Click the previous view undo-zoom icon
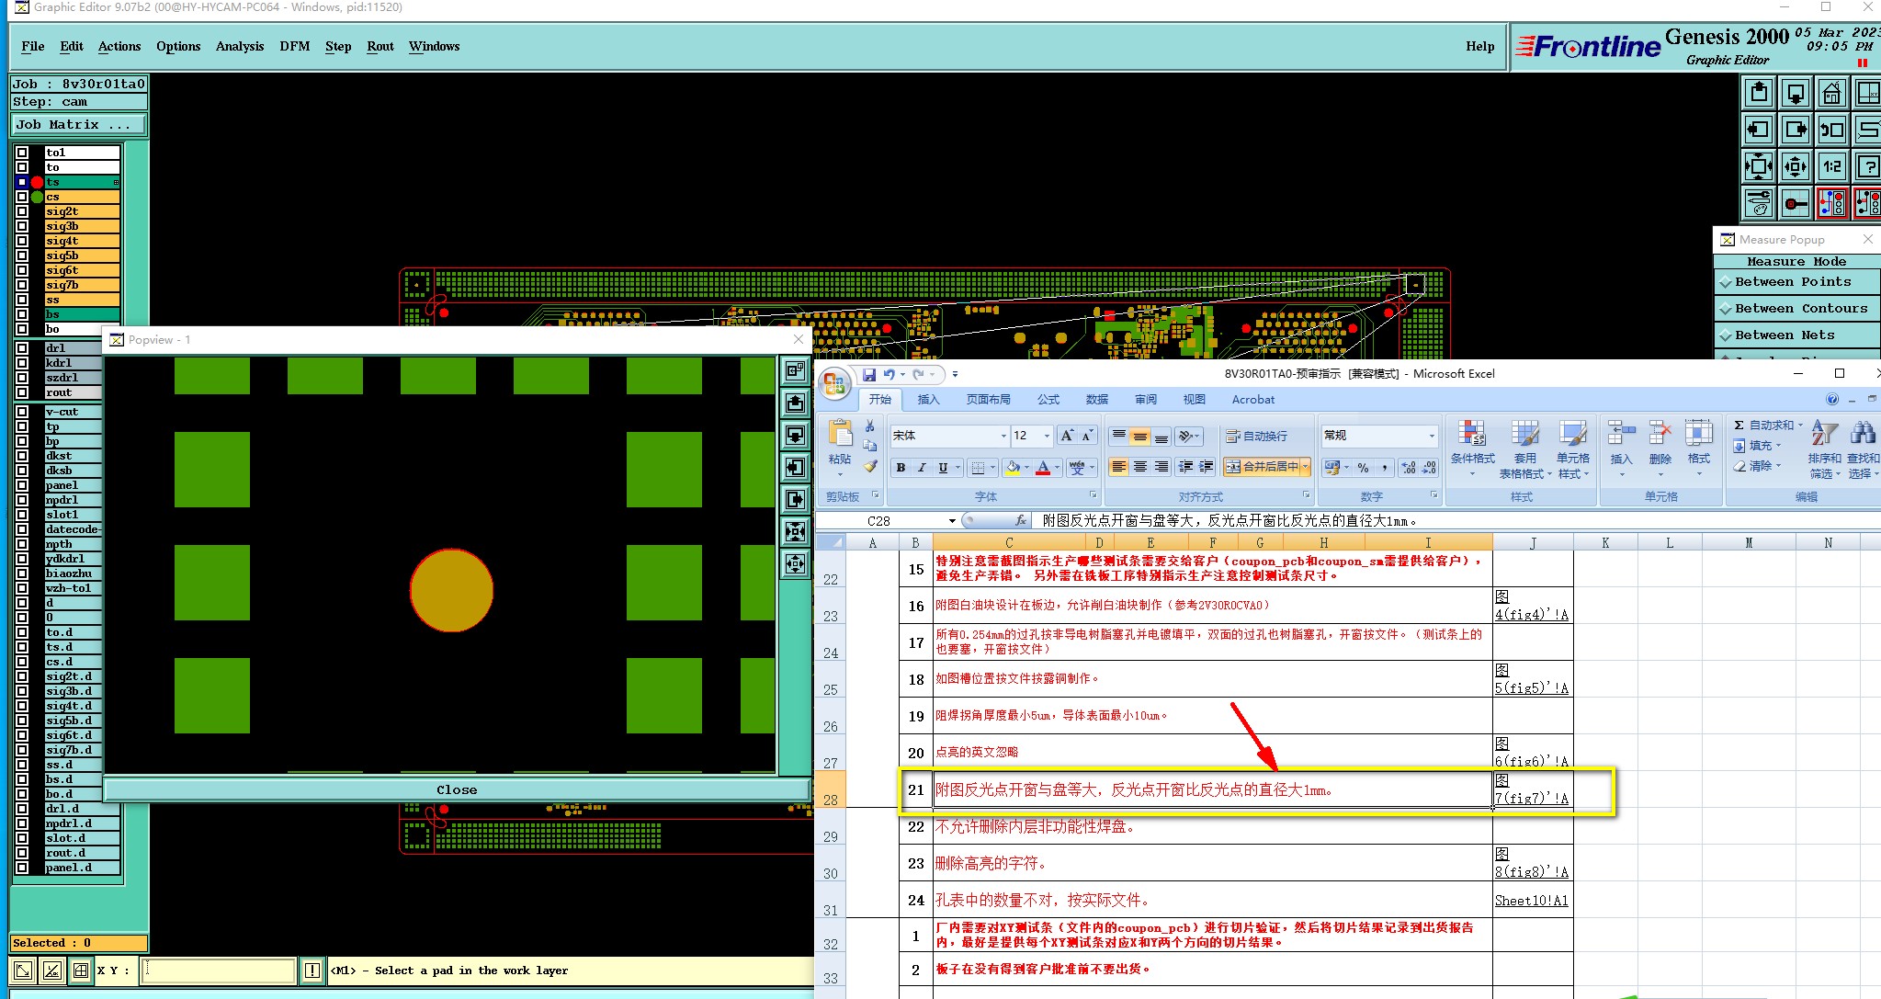Image resolution: width=1881 pixels, height=999 pixels. [1831, 130]
